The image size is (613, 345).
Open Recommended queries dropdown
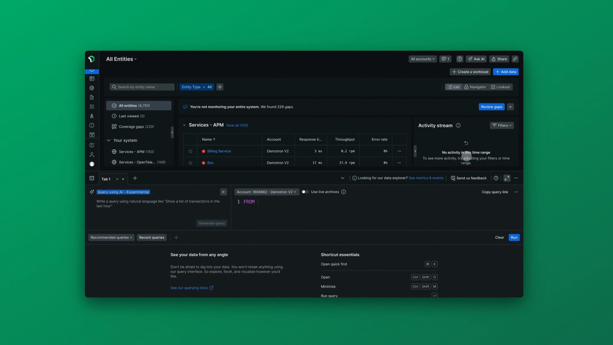[111, 237]
